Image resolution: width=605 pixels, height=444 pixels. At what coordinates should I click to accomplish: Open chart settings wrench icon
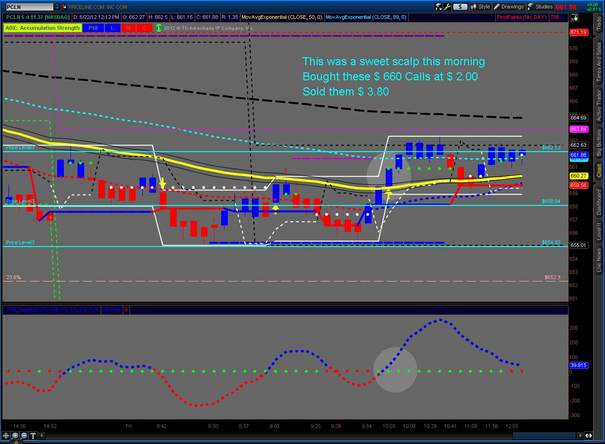(x=447, y=7)
